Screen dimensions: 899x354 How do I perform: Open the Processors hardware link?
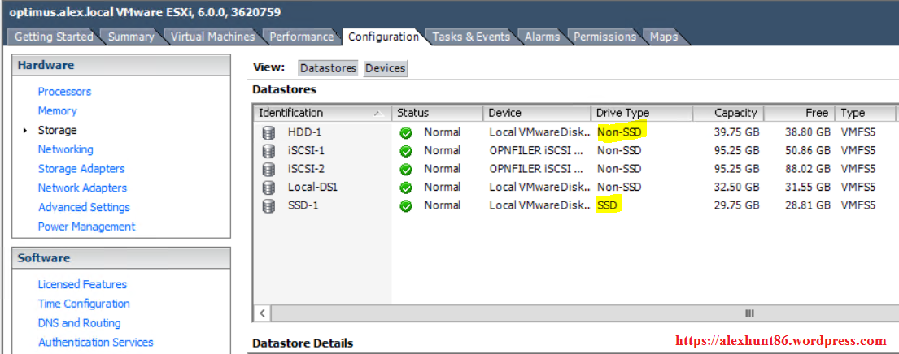click(65, 92)
